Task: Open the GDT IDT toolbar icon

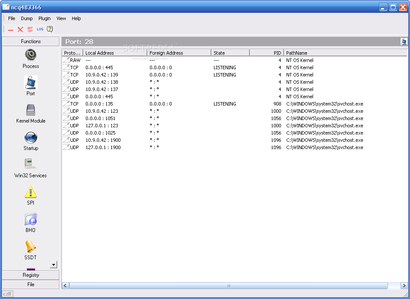Action: click(30, 29)
